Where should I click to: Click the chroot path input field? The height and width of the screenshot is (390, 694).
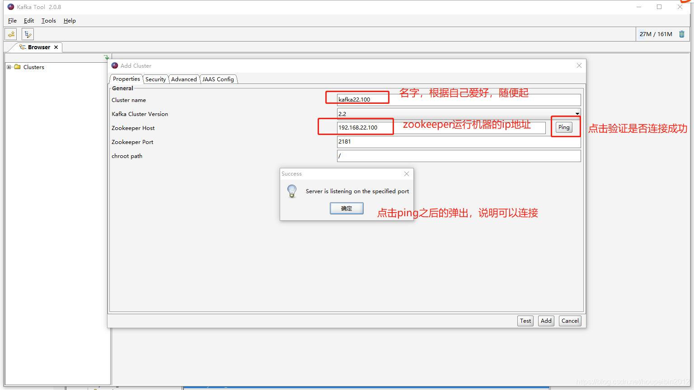click(x=459, y=156)
